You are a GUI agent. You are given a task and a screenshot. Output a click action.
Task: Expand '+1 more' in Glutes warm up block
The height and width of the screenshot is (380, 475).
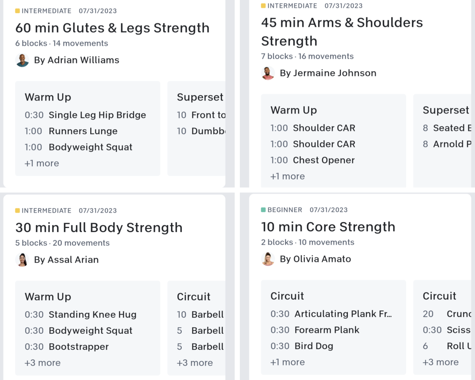point(42,163)
